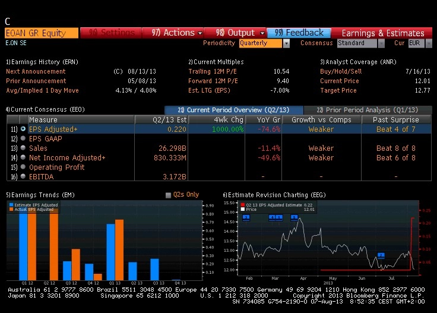Open 6) Estimate Revision Charting (EEG)
Screen dimensions: 437x313
click(274, 195)
